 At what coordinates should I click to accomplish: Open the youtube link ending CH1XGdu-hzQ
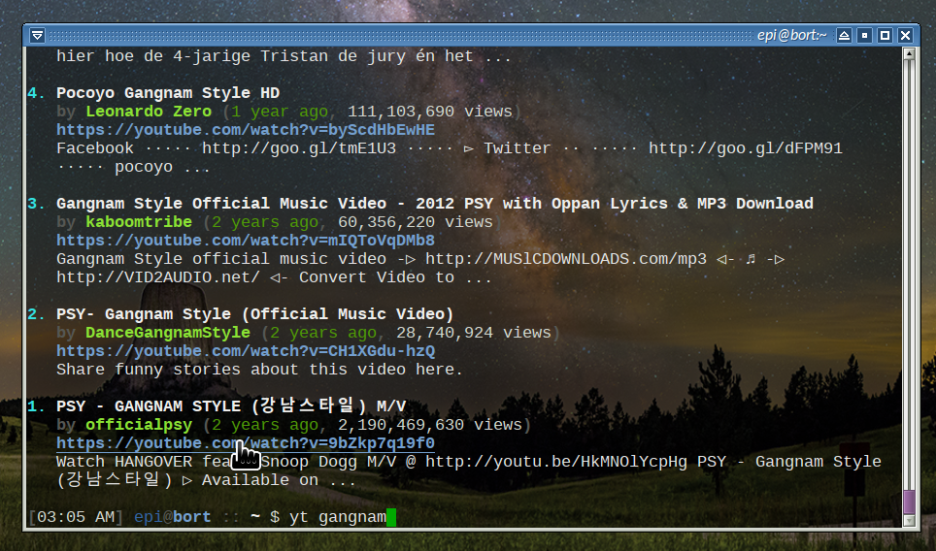pos(246,350)
